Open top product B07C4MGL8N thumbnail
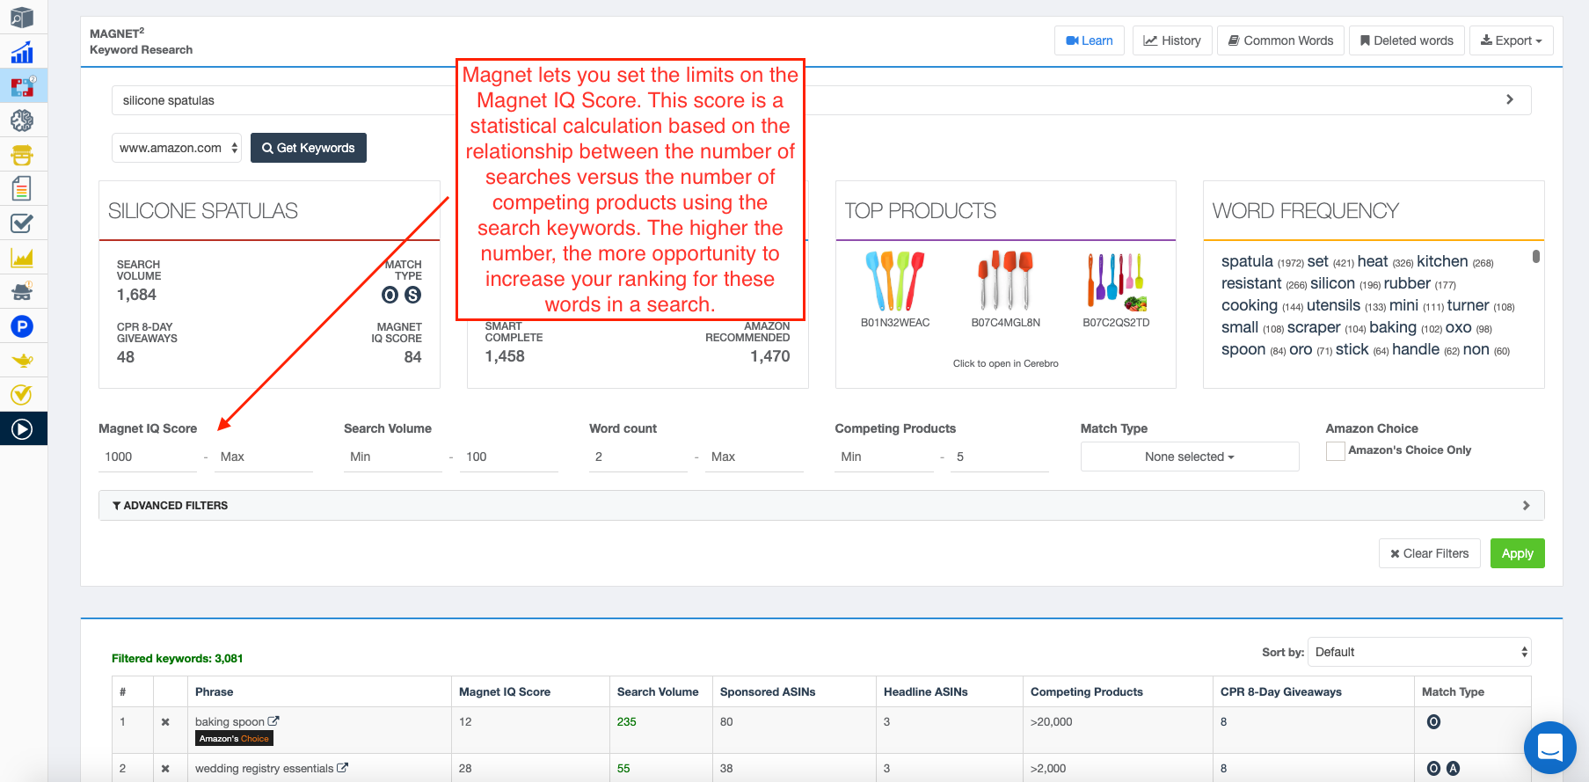The width and height of the screenshot is (1589, 782). (1005, 281)
